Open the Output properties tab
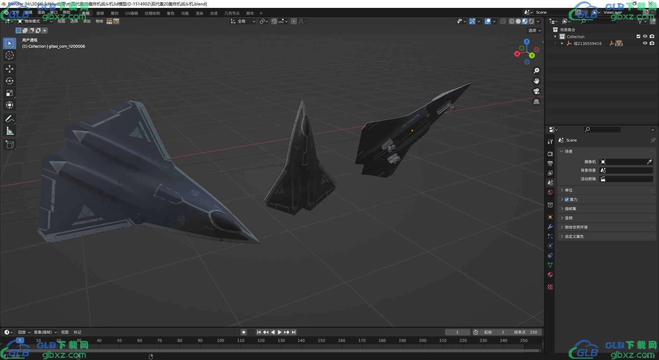This screenshot has width=659, height=360. pyautogui.click(x=550, y=164)
